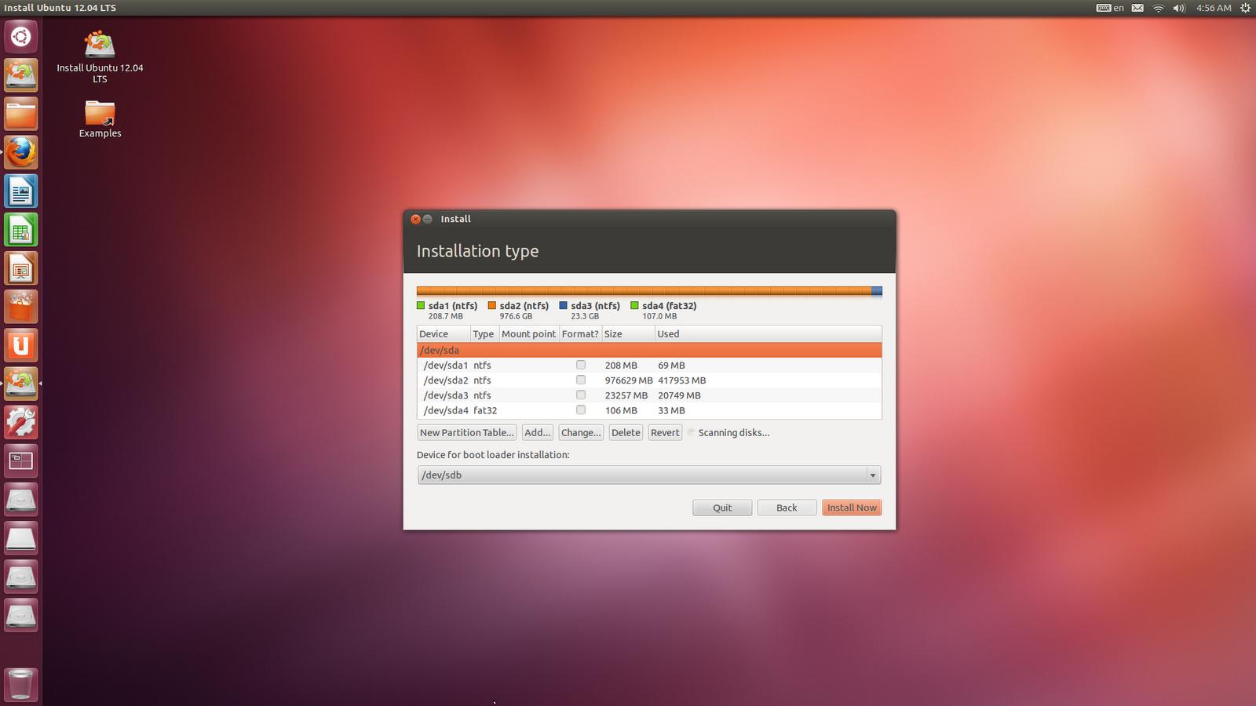This screenshot has height=706, width=1256.
Task: Select the /dev/sda disk row
Action: [x=649, y=350]
